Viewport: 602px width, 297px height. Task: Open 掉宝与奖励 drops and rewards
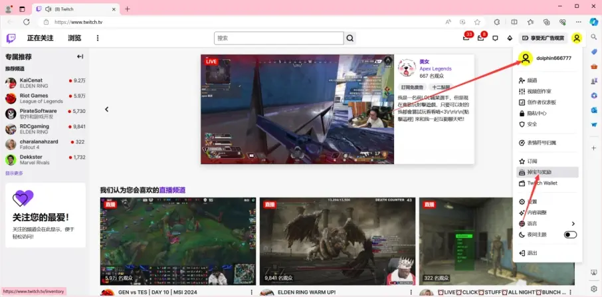[x=548, y=172]
